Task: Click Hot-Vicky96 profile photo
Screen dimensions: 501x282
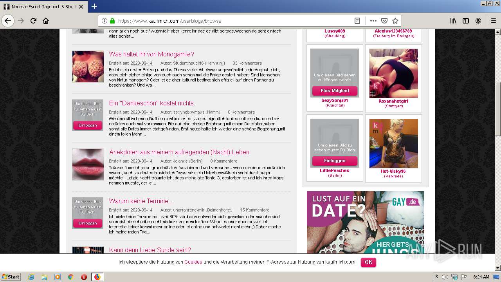Action: 393,143
